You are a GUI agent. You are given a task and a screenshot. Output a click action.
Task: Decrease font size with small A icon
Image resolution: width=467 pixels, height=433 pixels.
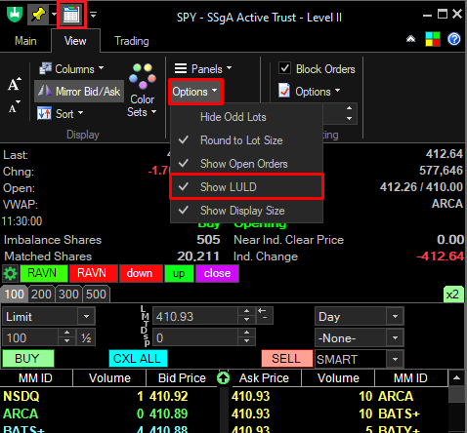point(15,106)
